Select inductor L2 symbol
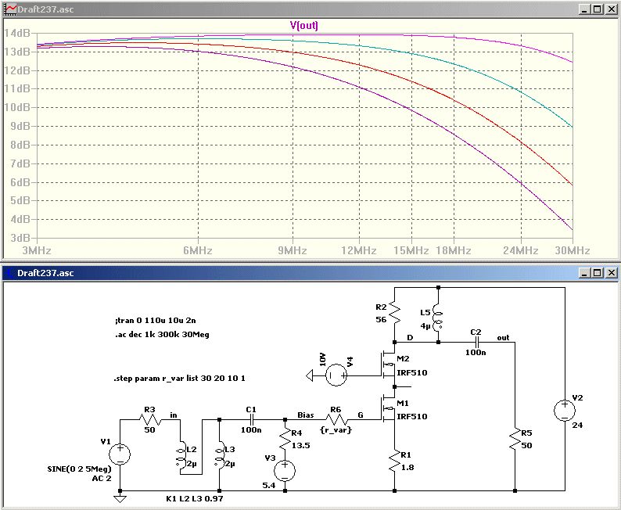This screenshot has height=510, width=621. [180, 456]
